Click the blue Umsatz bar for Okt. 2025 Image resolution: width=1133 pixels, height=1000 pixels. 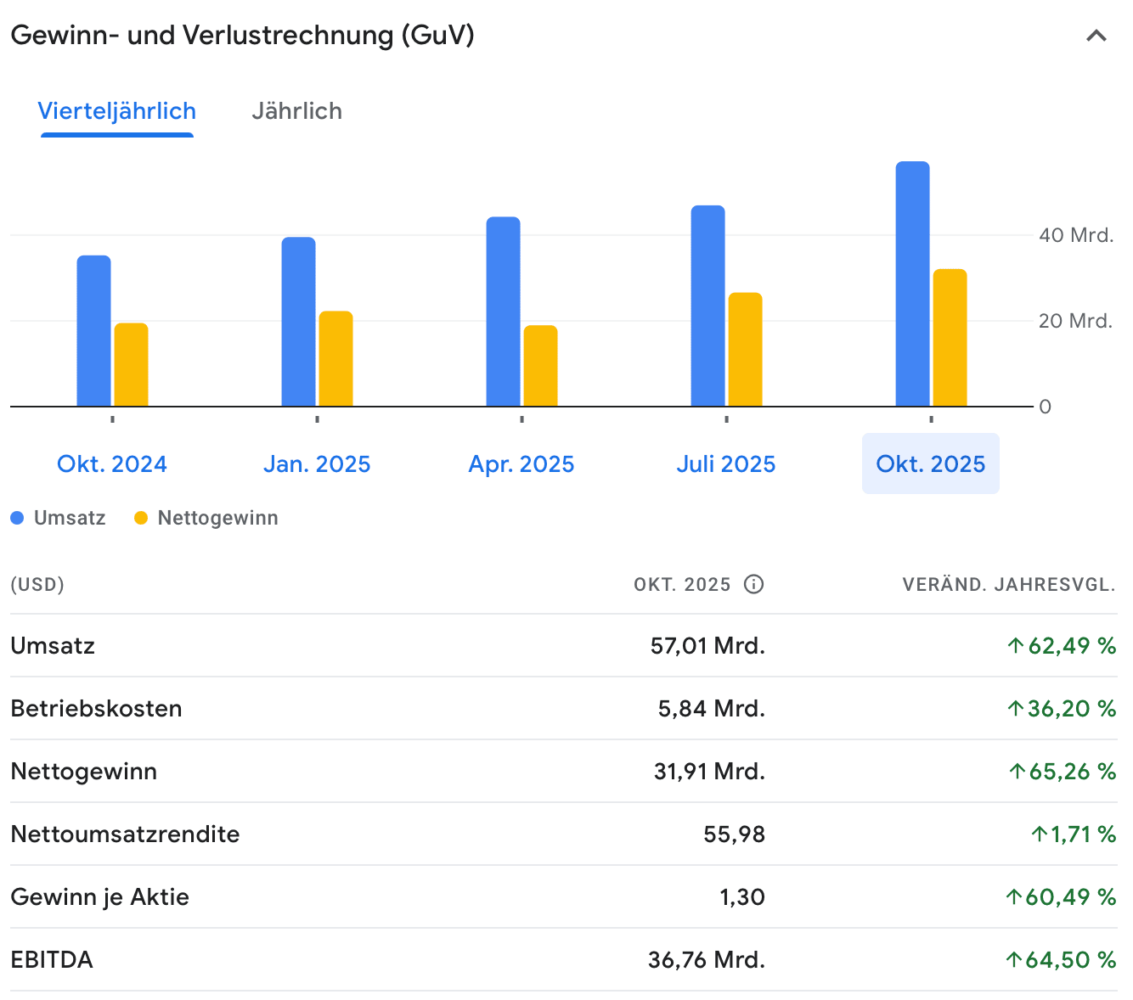(x=912, y=284)
